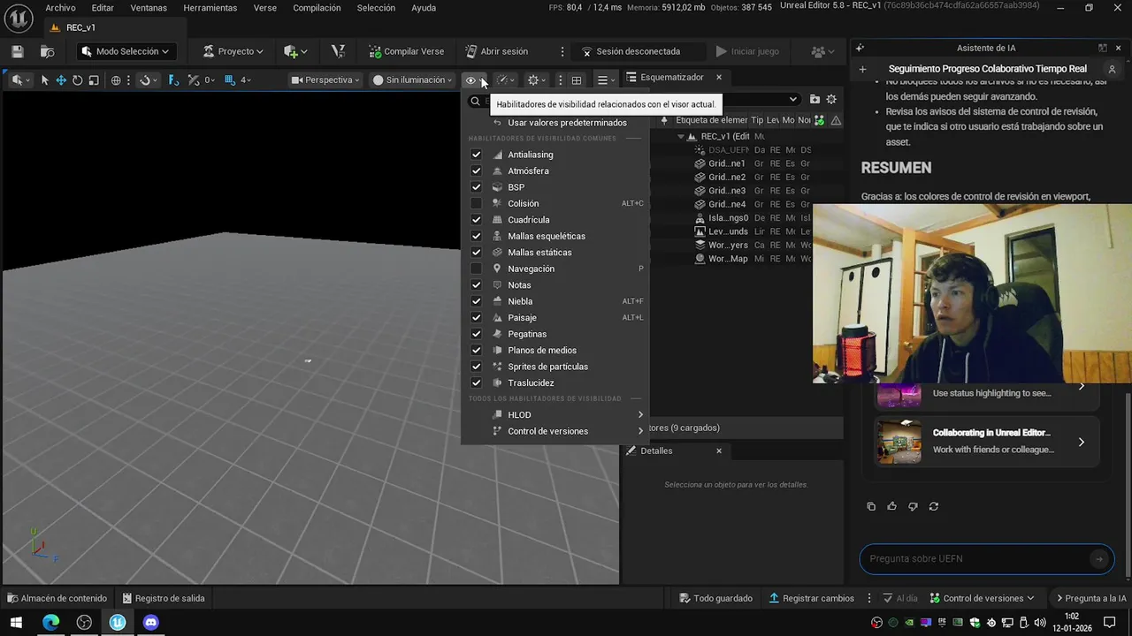
Task: Open Outliner settings gear icon
Action: (x=831, y=100)
